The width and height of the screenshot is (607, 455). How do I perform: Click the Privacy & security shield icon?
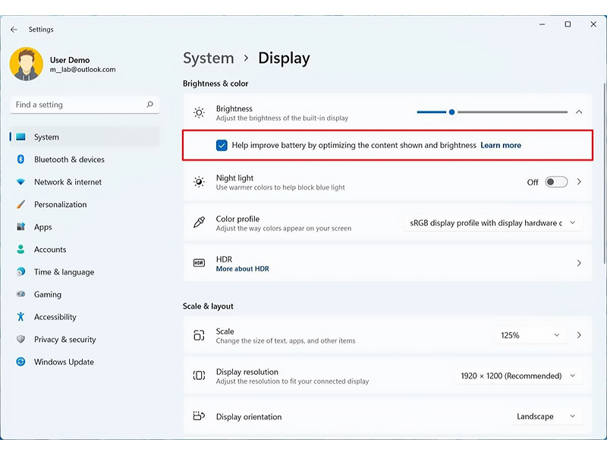(21, 339)
